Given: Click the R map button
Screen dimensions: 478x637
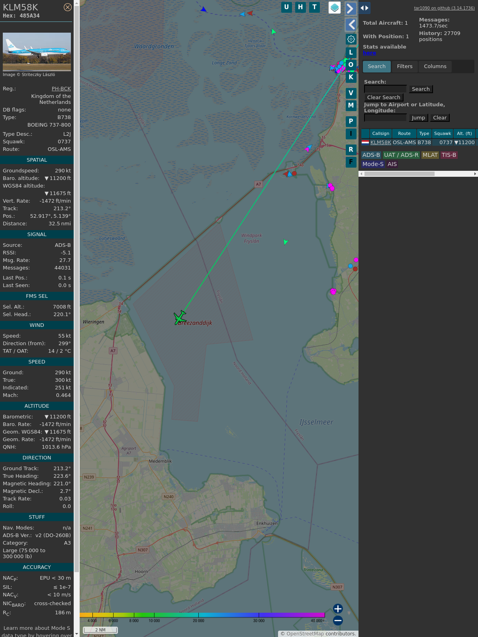Looking at the screenshot, I should click(351, 150).
